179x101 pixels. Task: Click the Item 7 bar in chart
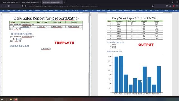tap(145, 80)
